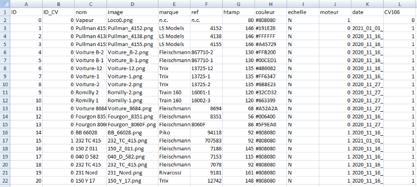Select the cell 'Pullman_4152.png'
This screenshot has width=417, height=187.
(132, 28)
